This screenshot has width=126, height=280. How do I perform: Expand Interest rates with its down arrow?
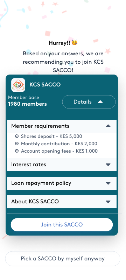point(108,164)
